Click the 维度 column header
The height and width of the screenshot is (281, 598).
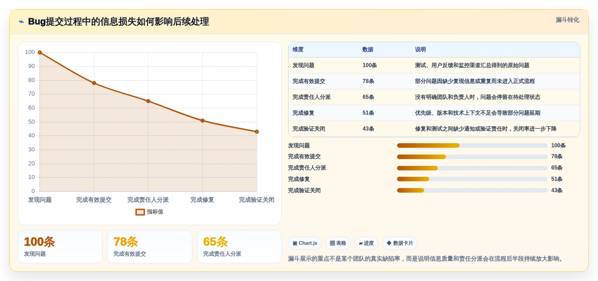[298, 50]
